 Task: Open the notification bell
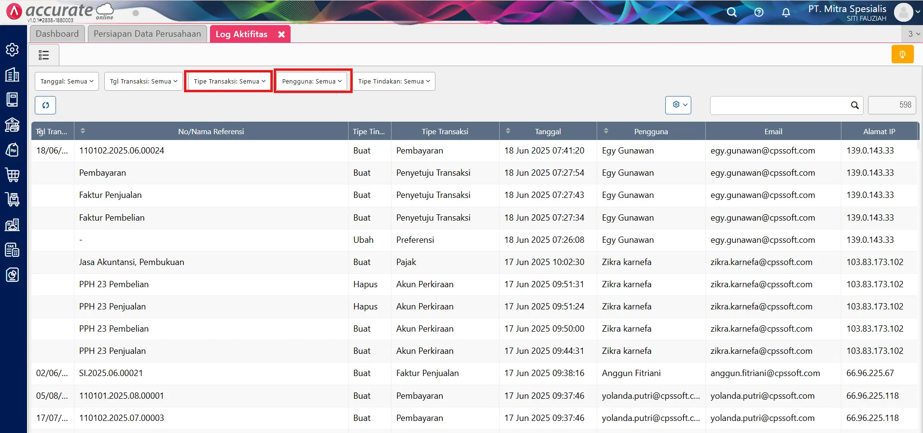coord(786,13)
